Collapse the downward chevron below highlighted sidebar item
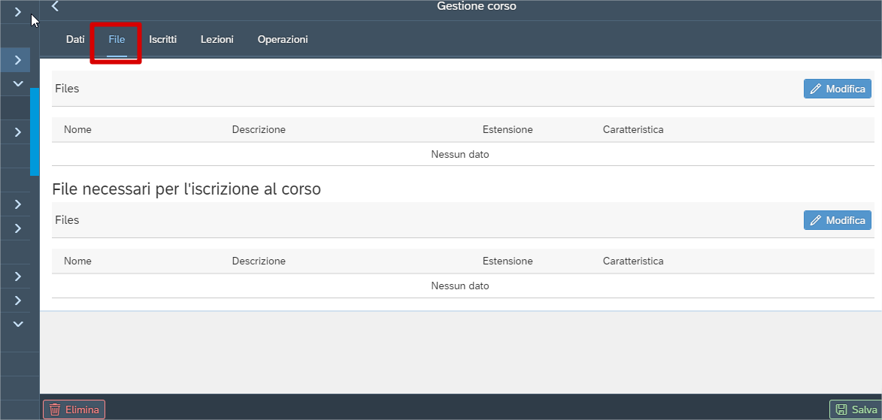The image size is (882, 420). [x=18, y=83]
